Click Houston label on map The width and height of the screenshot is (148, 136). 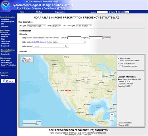point(94,98)
